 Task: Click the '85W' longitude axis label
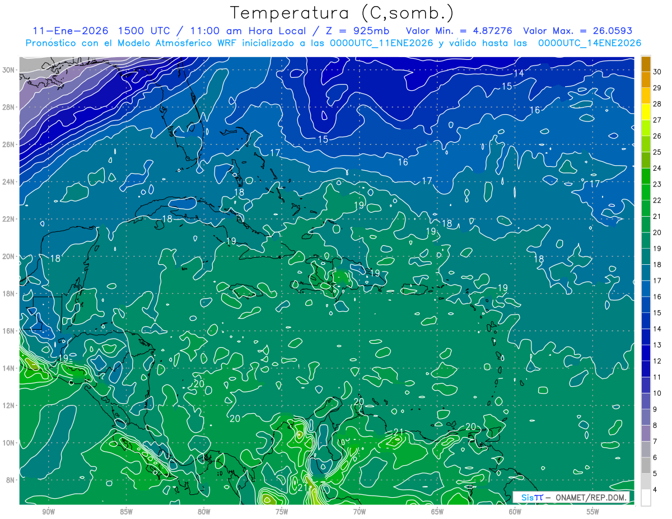coord(126,512)
